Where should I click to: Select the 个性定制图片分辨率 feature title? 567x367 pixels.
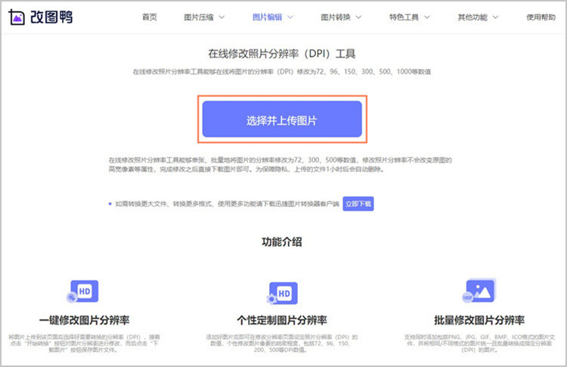point(281,319)
